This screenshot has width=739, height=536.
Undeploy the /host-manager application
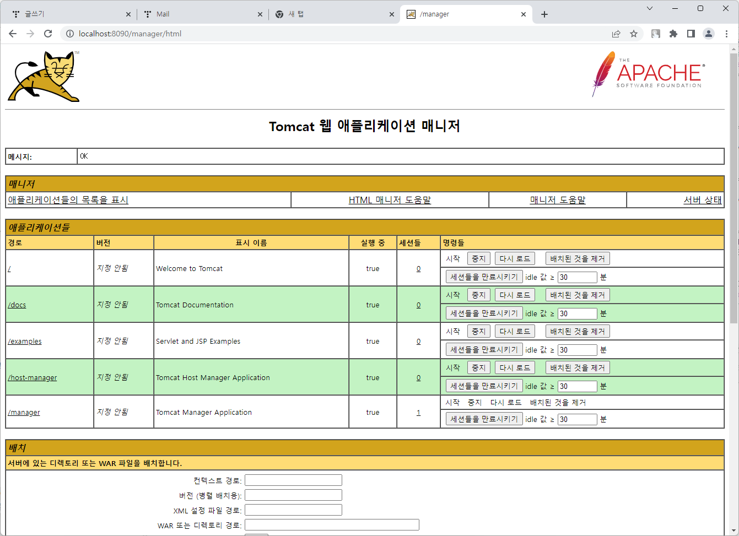(578, 367)
